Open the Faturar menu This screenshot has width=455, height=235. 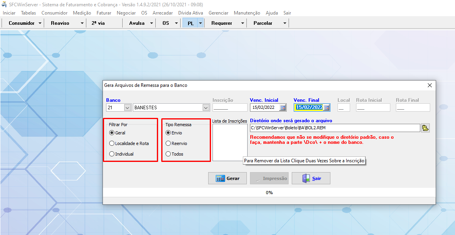tap(104, 13)
